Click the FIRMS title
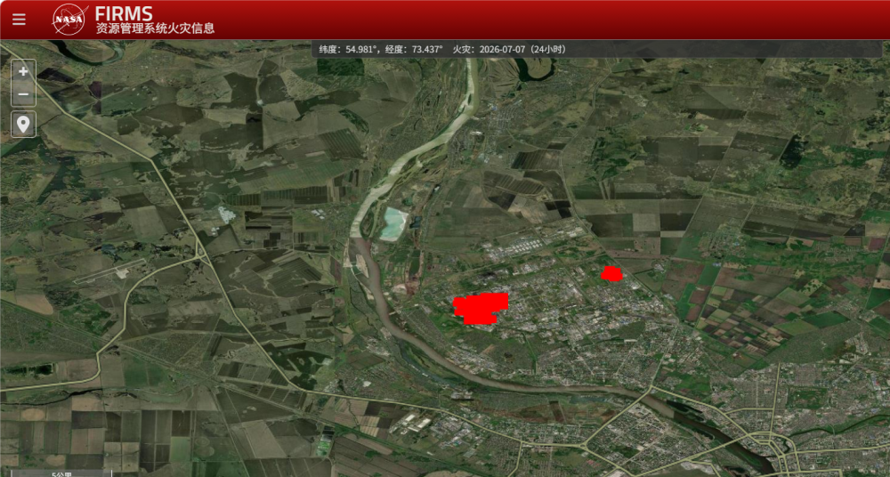 [x=124, y=13]
